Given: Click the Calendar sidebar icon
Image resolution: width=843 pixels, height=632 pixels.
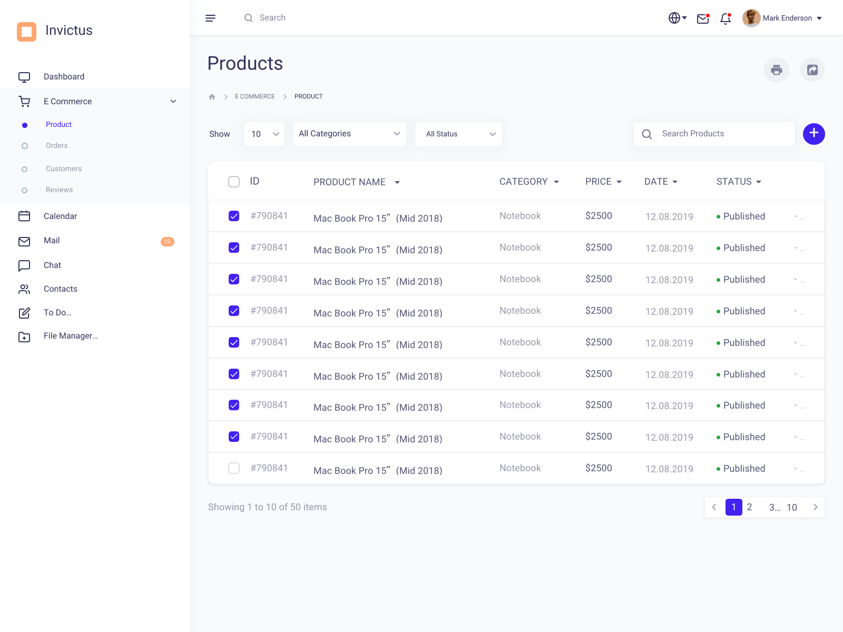Looking at the screenshot, I should click(x=24, y=216).
